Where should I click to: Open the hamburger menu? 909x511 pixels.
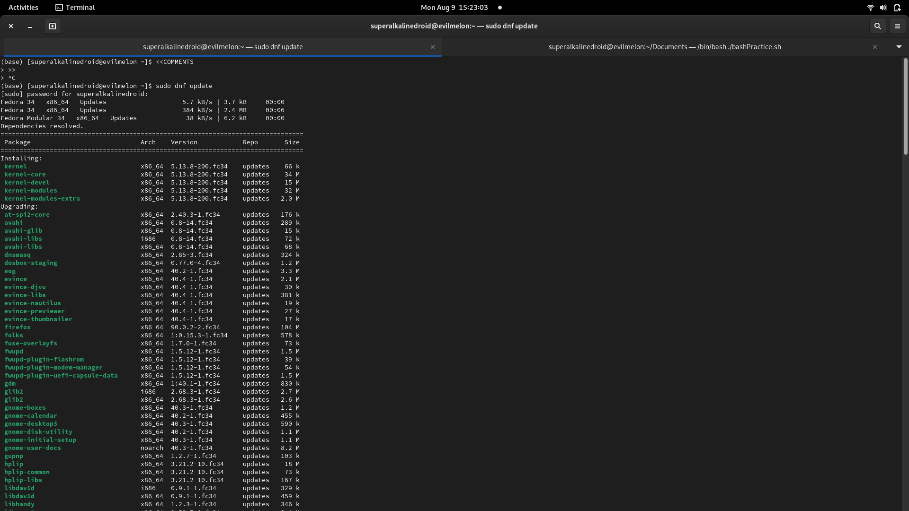click(x=897, y=26)
